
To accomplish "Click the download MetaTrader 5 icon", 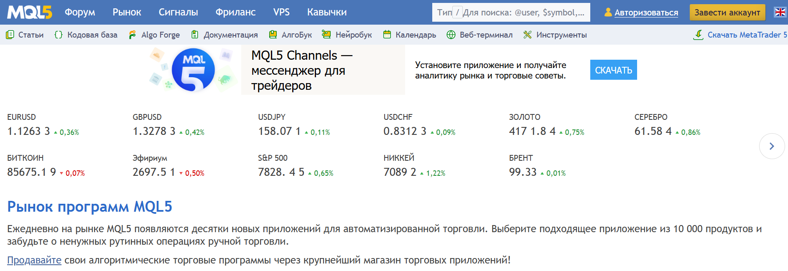I will (698, 35).
